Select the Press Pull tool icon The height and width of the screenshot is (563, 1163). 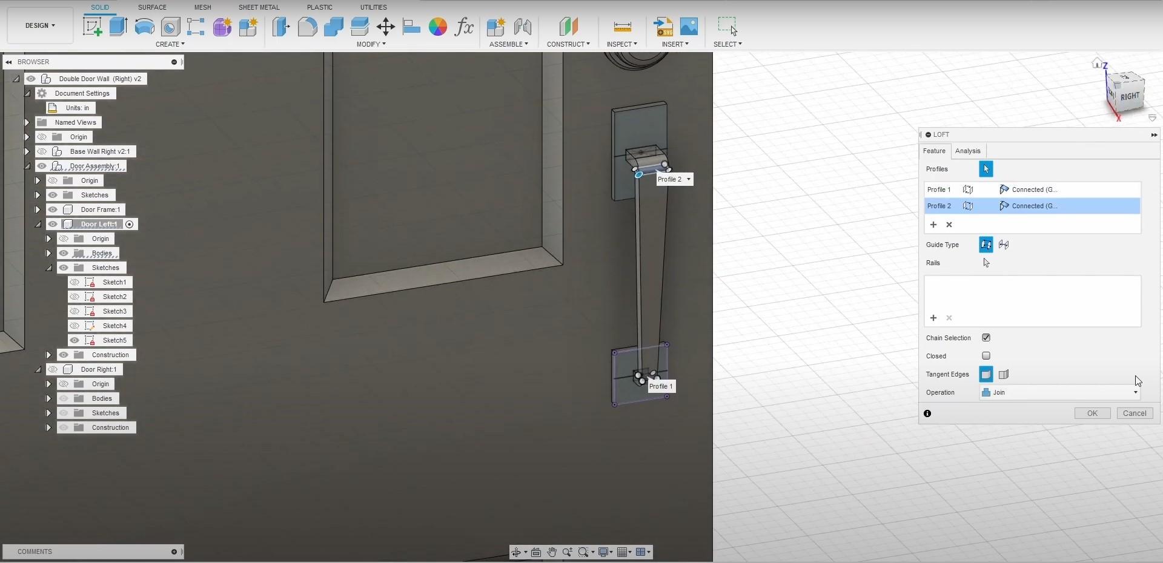click(281, 27)
